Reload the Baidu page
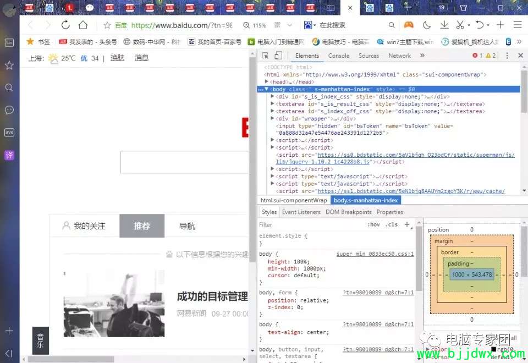 click(x=65, y=25)
